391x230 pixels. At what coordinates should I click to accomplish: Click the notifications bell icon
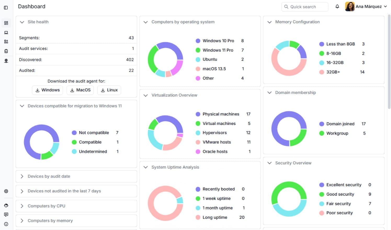click(x=337, y=7)
